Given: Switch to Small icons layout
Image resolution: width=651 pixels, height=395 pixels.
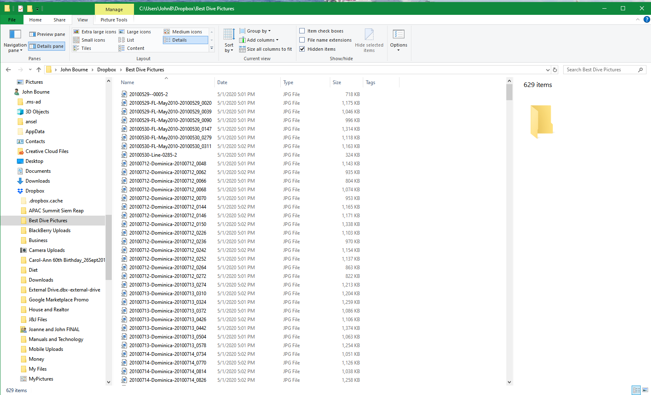Looking at the screenshot, I should 89,40.
